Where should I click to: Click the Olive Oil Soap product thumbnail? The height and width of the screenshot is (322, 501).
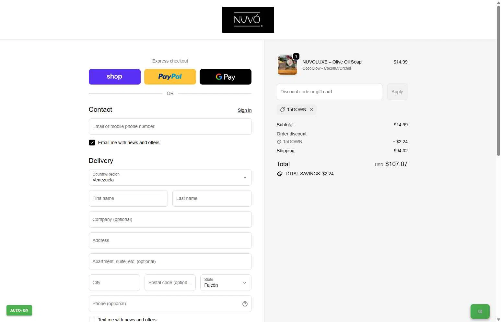pos(287,65)
